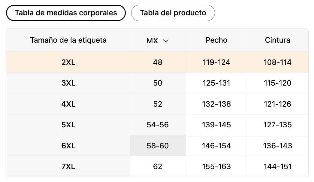Click the 132-138 Pecho cell
Image resolution: width=314 pixels, height=182 pixels.
point(216,104)
